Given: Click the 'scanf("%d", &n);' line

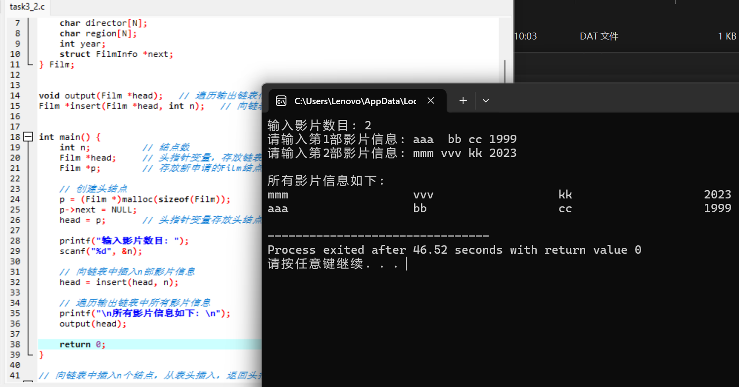Looking at the screenshot, I should (101, 251).
